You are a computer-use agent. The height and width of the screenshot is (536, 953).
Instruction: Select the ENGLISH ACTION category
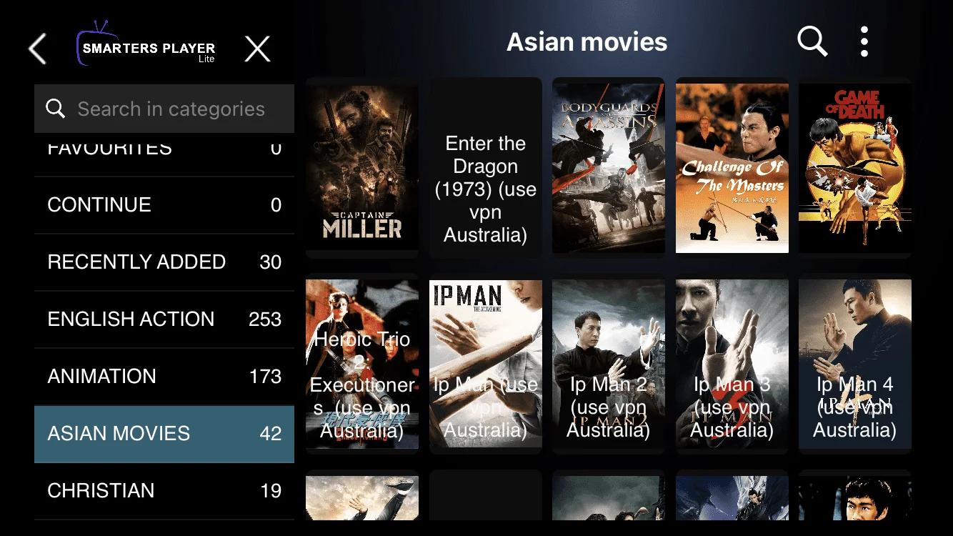(x=164, y=319)
